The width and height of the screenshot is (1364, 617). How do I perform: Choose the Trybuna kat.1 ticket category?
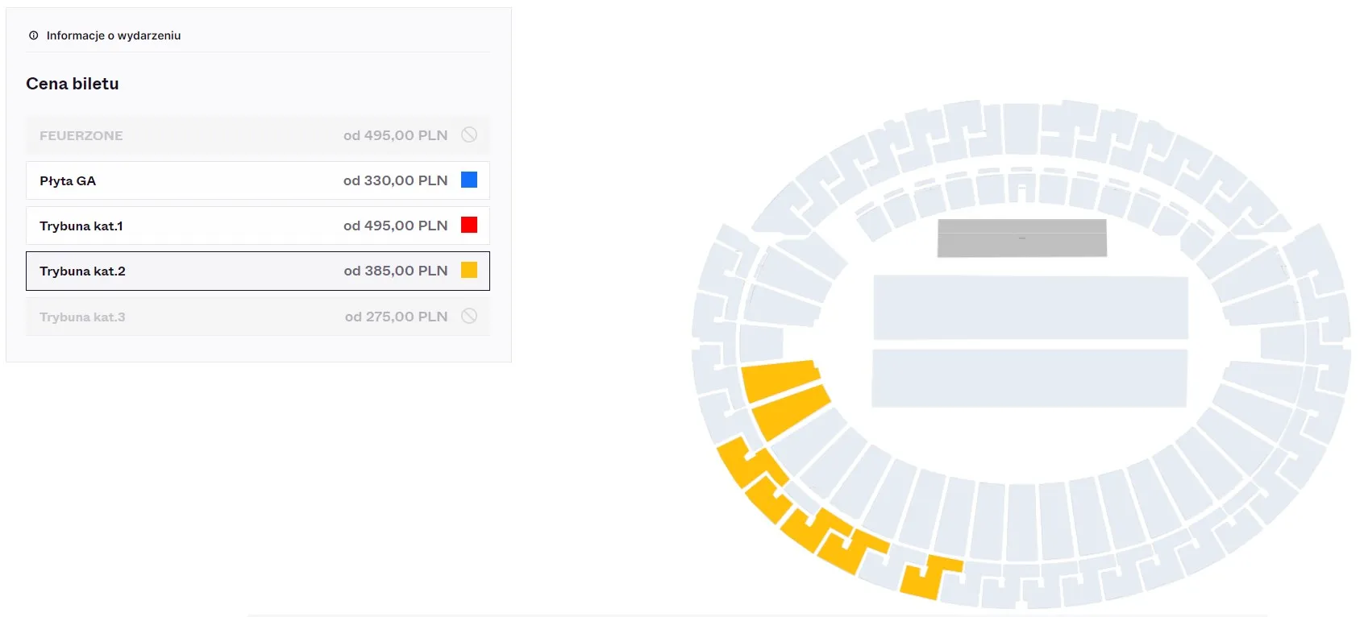point(258,226)
